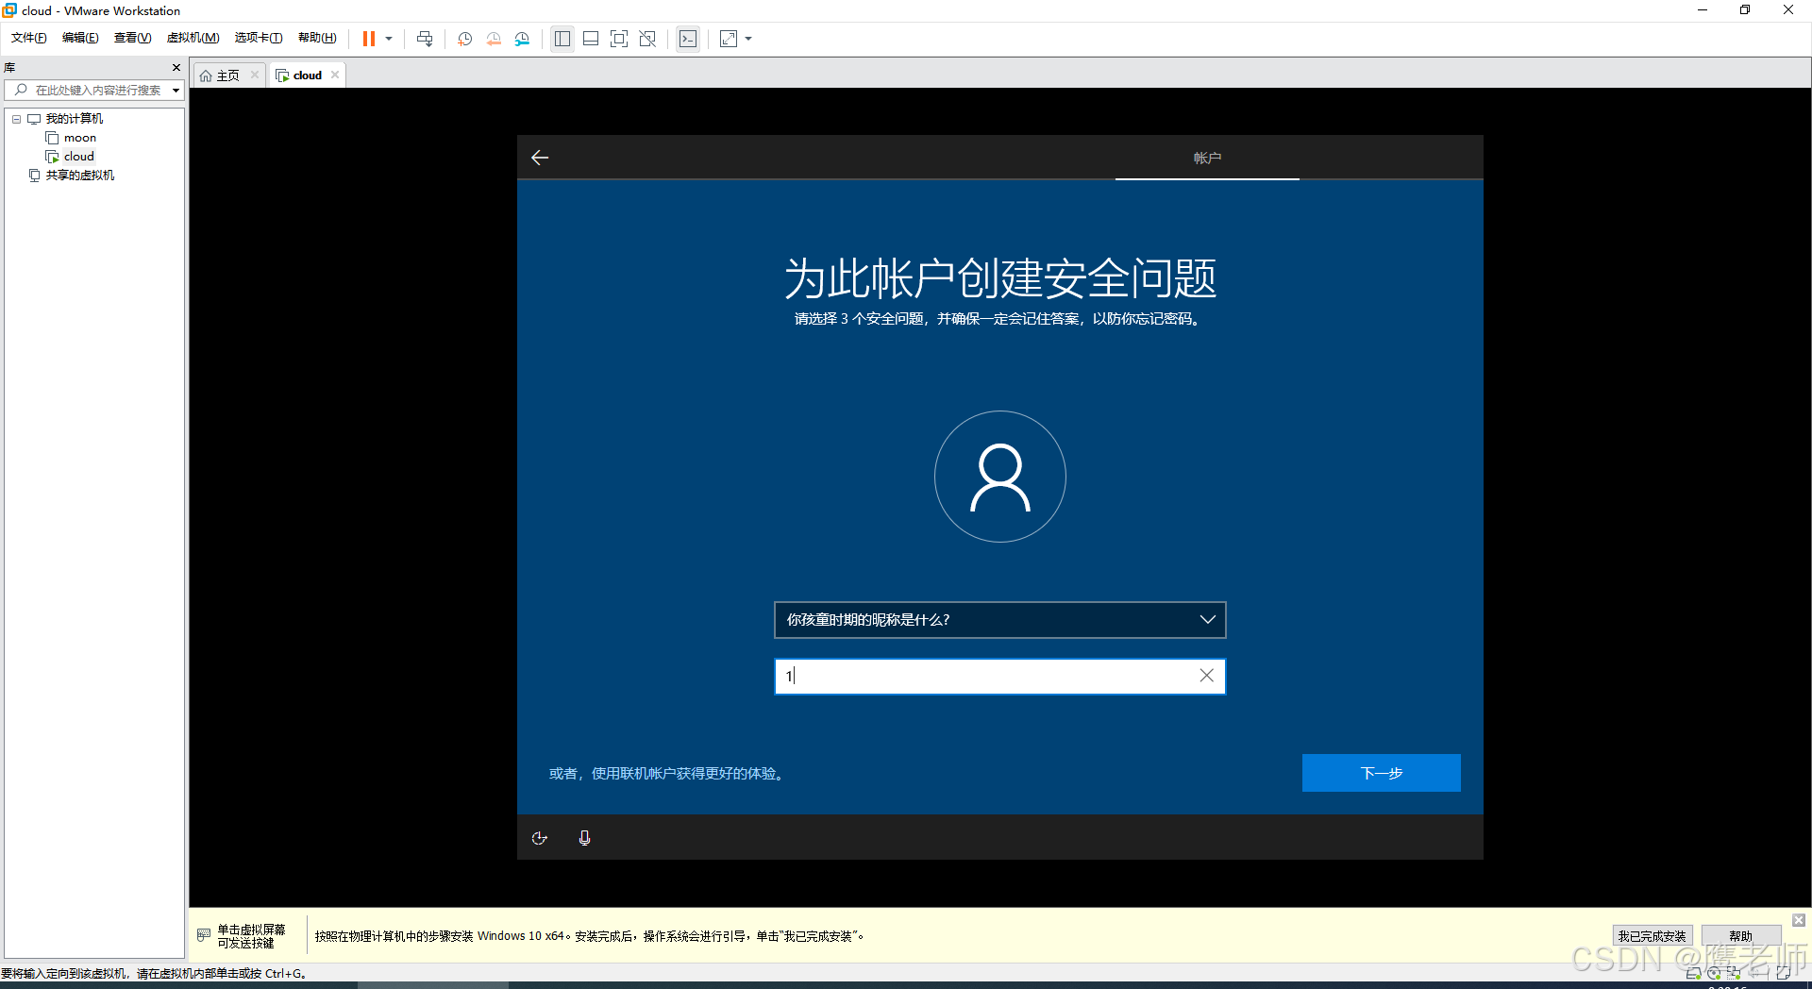Open the 编辑(E) menu

point(80,38)
